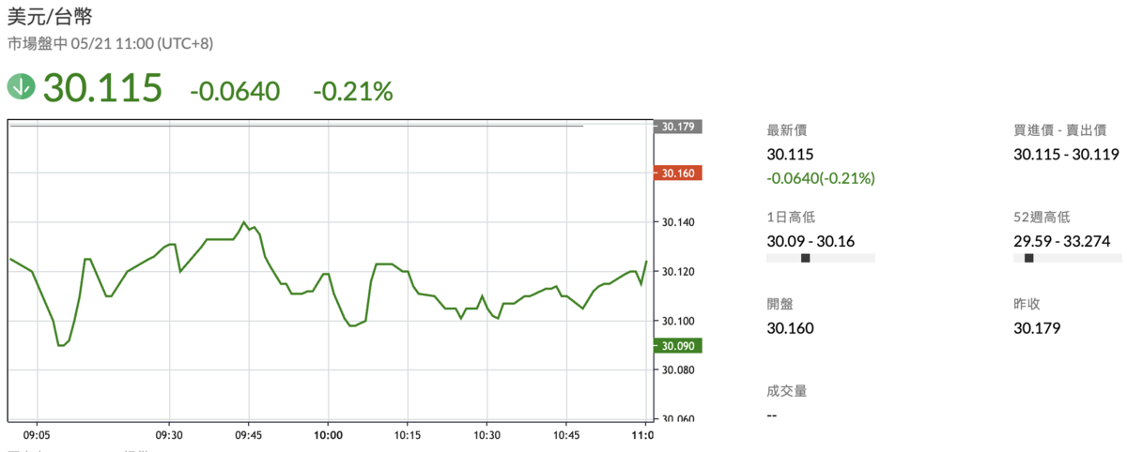Click the 開盤 value 30.160
1127x452 pixels.
coord(790,328)
